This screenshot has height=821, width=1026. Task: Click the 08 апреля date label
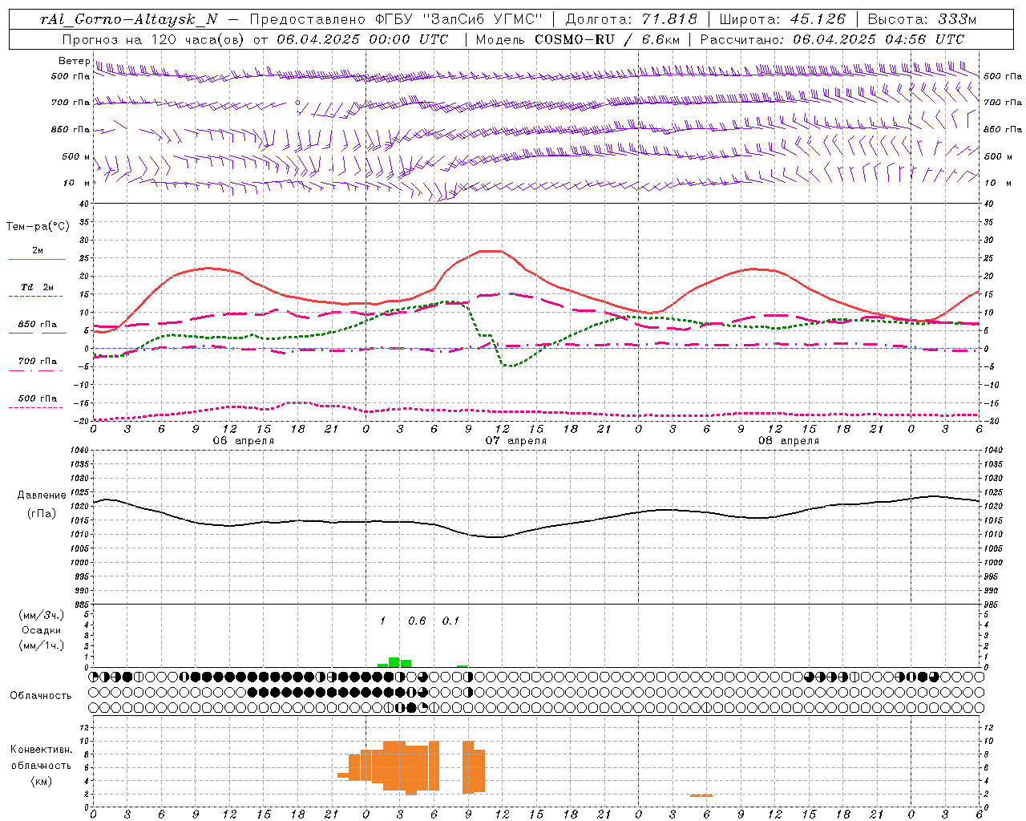click(788, 441)
